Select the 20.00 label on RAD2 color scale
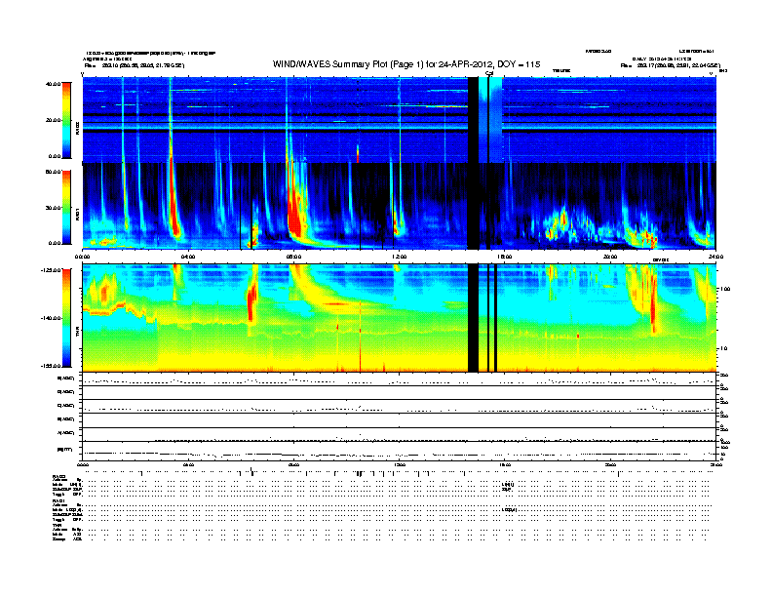The height and width of the screenshot is (597, 772). [x=54, y=120]
